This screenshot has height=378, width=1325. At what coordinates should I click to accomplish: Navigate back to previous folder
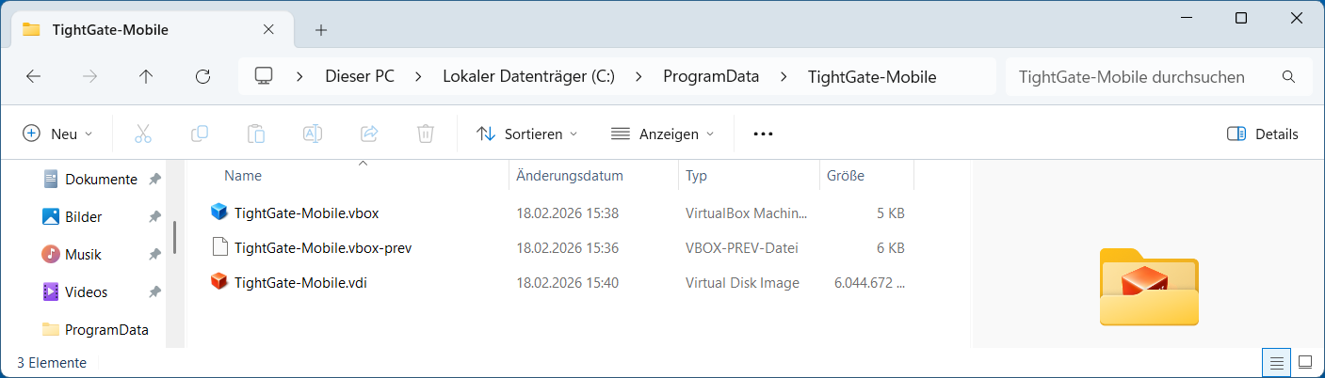click(x=34, y=77)
